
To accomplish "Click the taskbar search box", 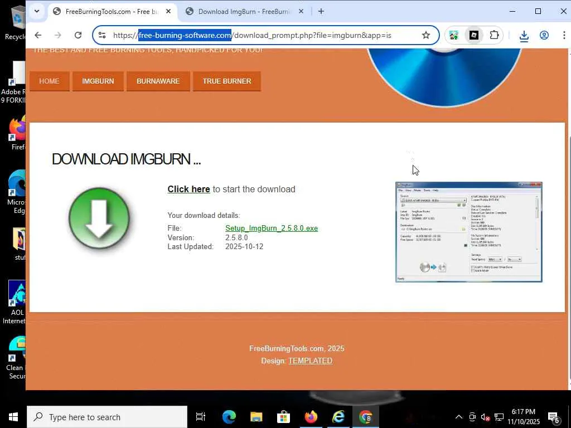I will click(x=107, y=417).
